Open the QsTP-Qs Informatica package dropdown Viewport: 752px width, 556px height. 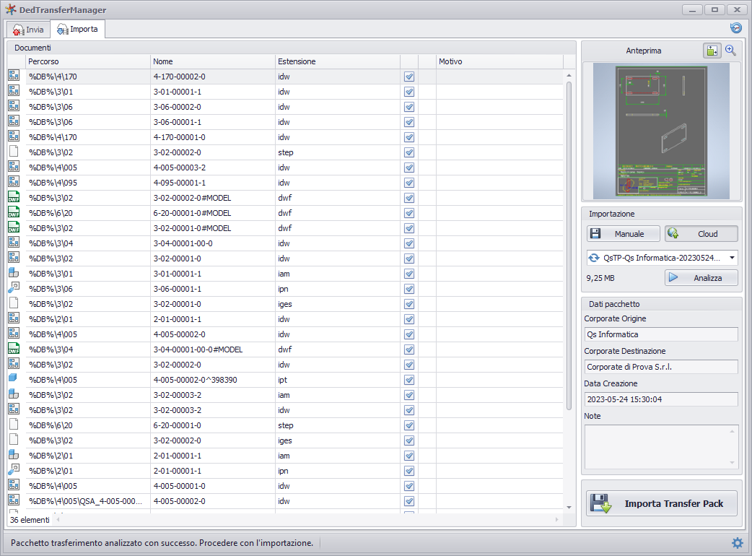pos(732,258)
